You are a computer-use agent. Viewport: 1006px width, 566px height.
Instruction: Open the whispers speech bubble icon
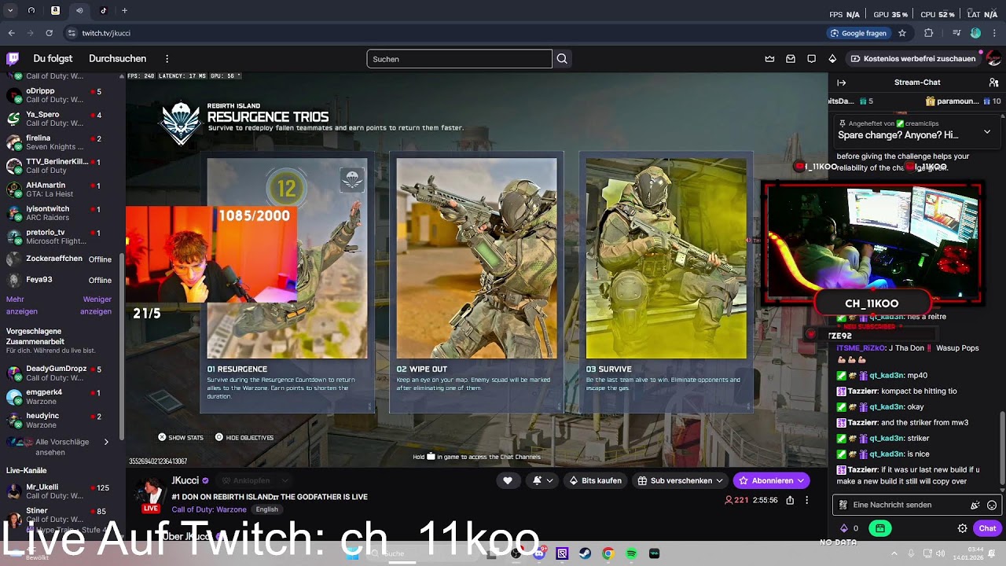(811, 59)
